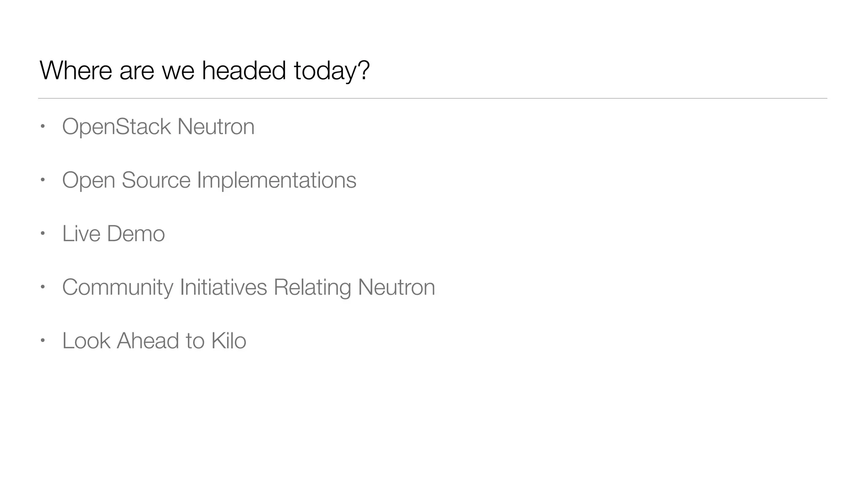865x486 pixels.
Task: Click the bullet dot before Look Ahead
Action: [x=42, y=340]
